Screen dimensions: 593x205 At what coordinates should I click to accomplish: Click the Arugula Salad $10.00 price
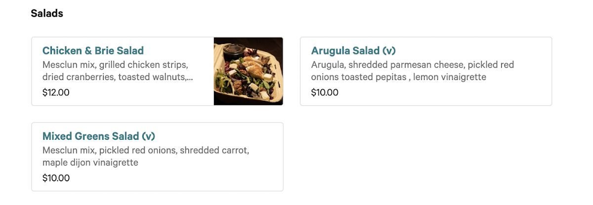(325, 92)
